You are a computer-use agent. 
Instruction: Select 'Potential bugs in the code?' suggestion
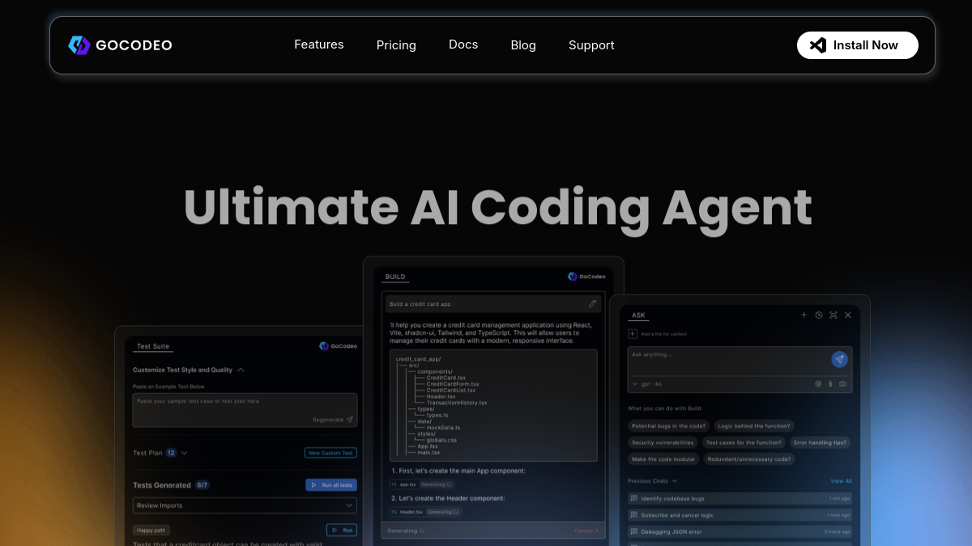pyautogui.click(x=669, y=425)
